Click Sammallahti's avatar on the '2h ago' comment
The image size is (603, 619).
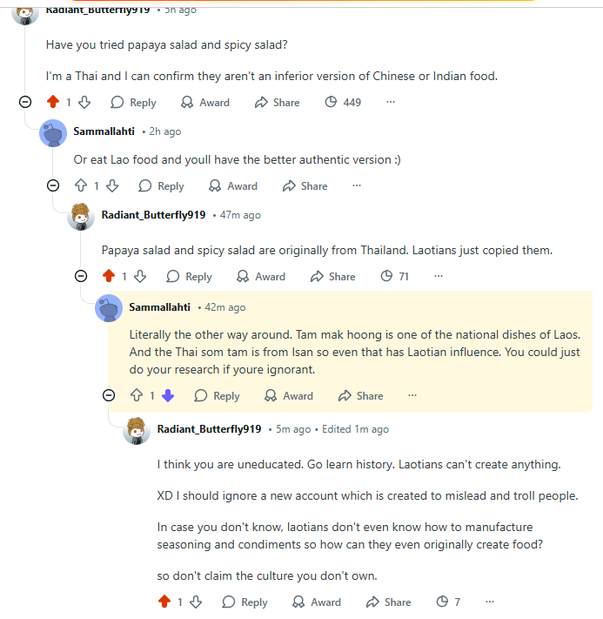[x=53, y=132]
